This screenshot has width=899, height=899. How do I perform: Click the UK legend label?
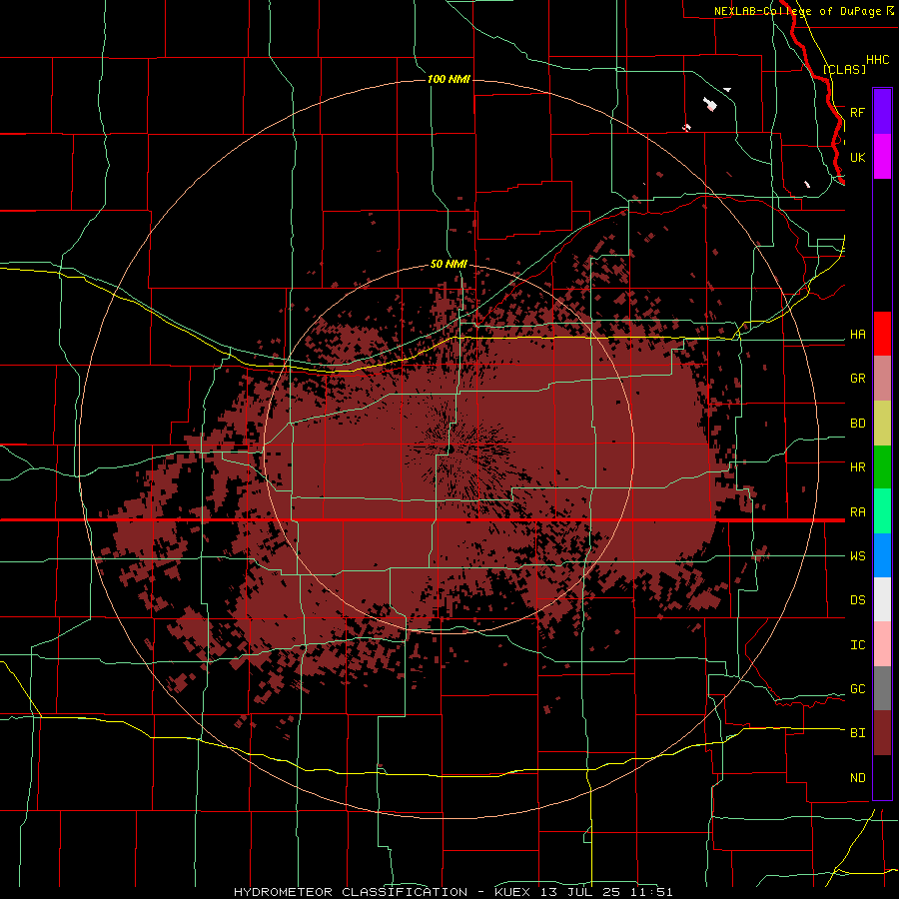[857, 157]
